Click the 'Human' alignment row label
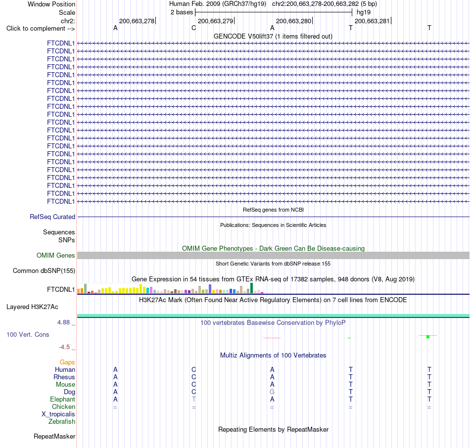This screenshot has width=470, height=448. point(65,370)
